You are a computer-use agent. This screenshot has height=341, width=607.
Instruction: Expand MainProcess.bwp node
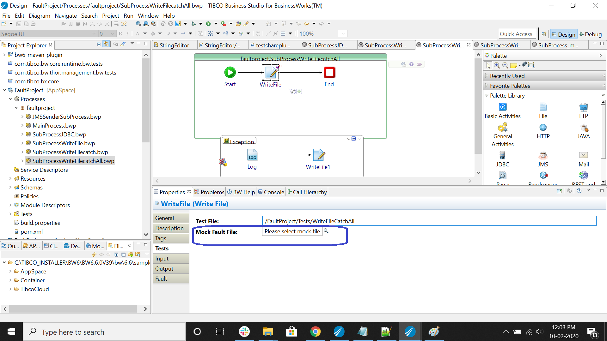point(22,126)
